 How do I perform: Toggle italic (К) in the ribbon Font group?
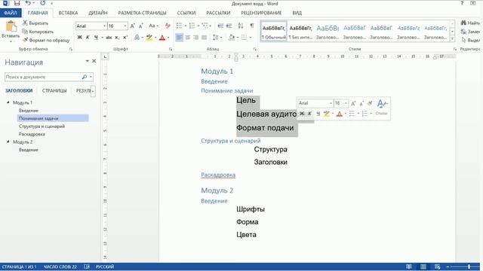click(x=88, y=38)
